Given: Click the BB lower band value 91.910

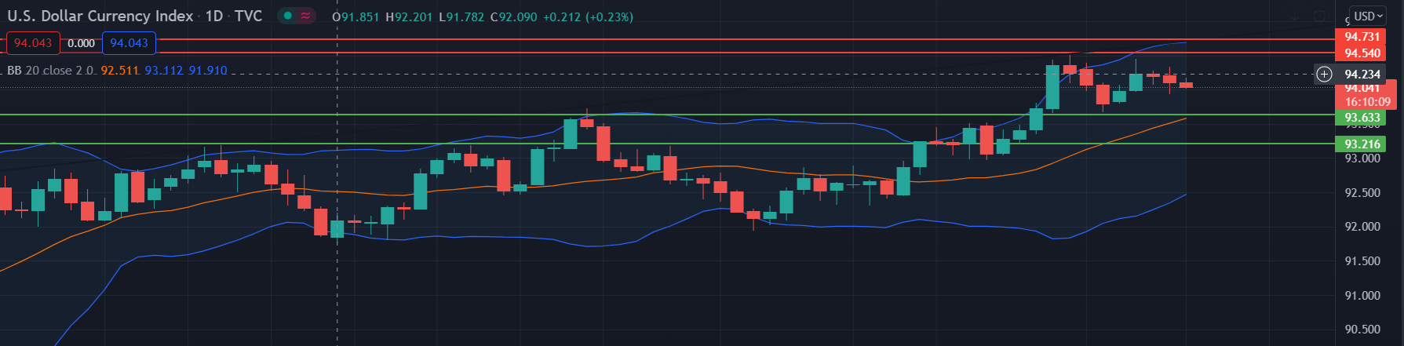Looking at the screenshot, I should click(x=208, y=71).
